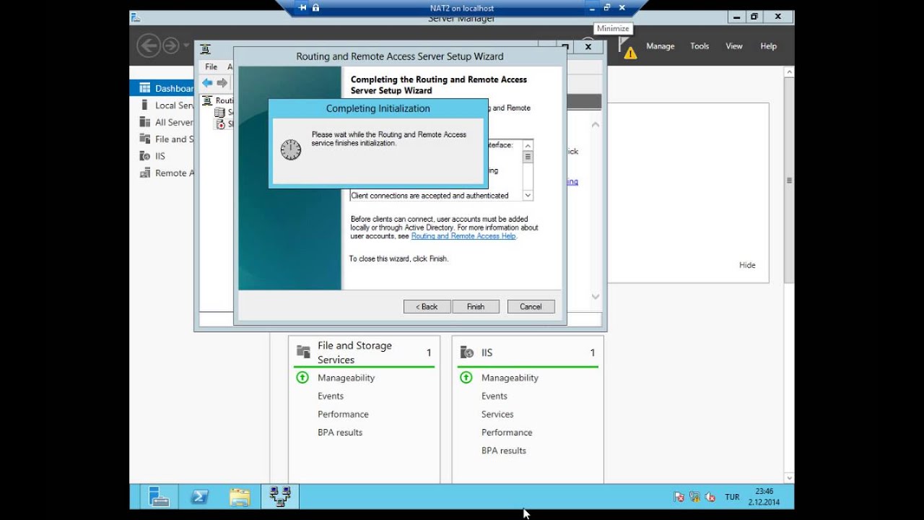924x520 pixels.
Task: Click Performance in the File and Storage Services tile
Action: coord(343,414)
